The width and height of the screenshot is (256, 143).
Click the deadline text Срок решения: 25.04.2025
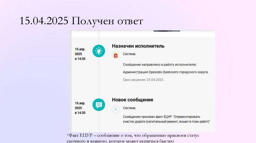143,80
